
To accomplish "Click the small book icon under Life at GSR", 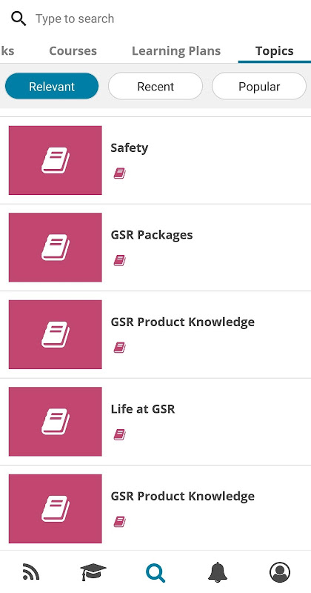I will (119, 434).
